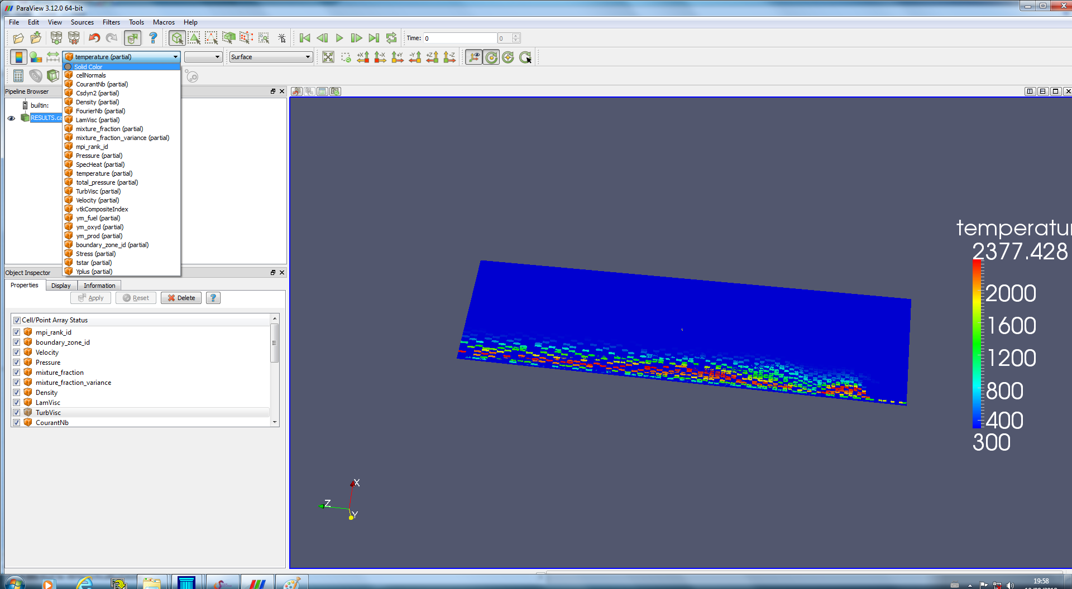Viewport: 1072px width, 589px height.
Task: Toggle the Cell/Point Array Status checkbox
Action: point(17,320)
